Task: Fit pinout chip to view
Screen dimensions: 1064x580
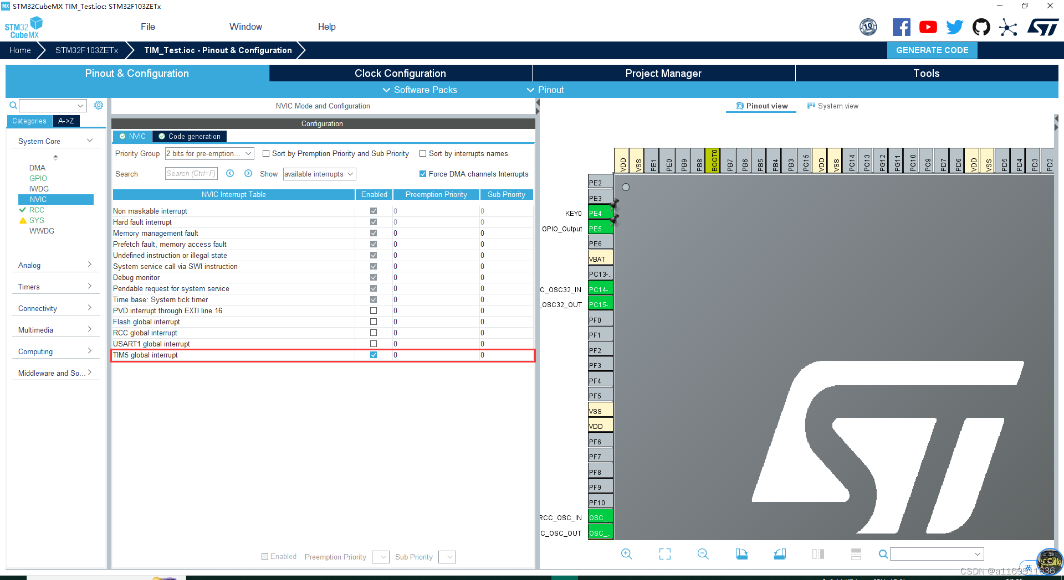Action: (664, 554)
